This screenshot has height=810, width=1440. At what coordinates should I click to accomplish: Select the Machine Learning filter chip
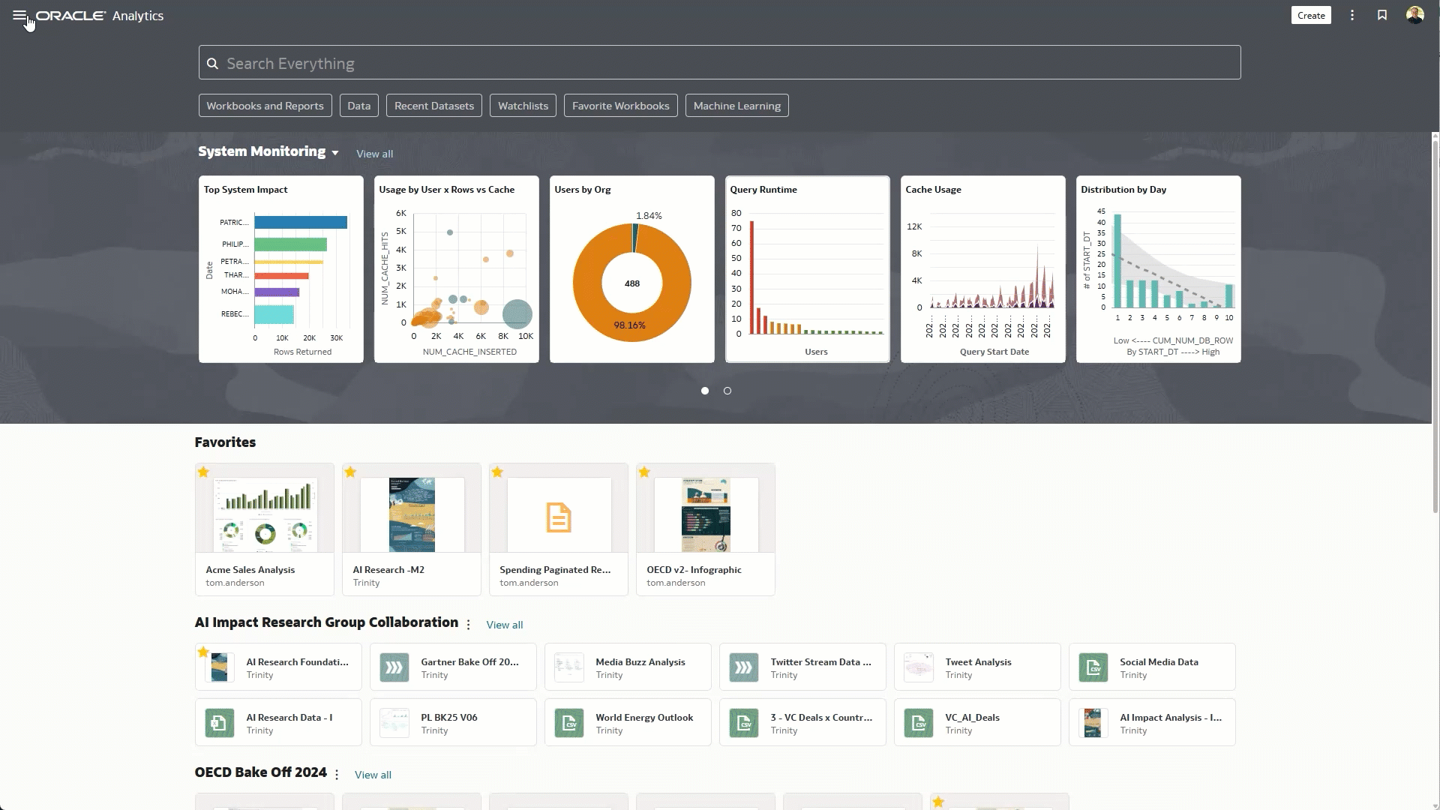[x=736, y=106]
